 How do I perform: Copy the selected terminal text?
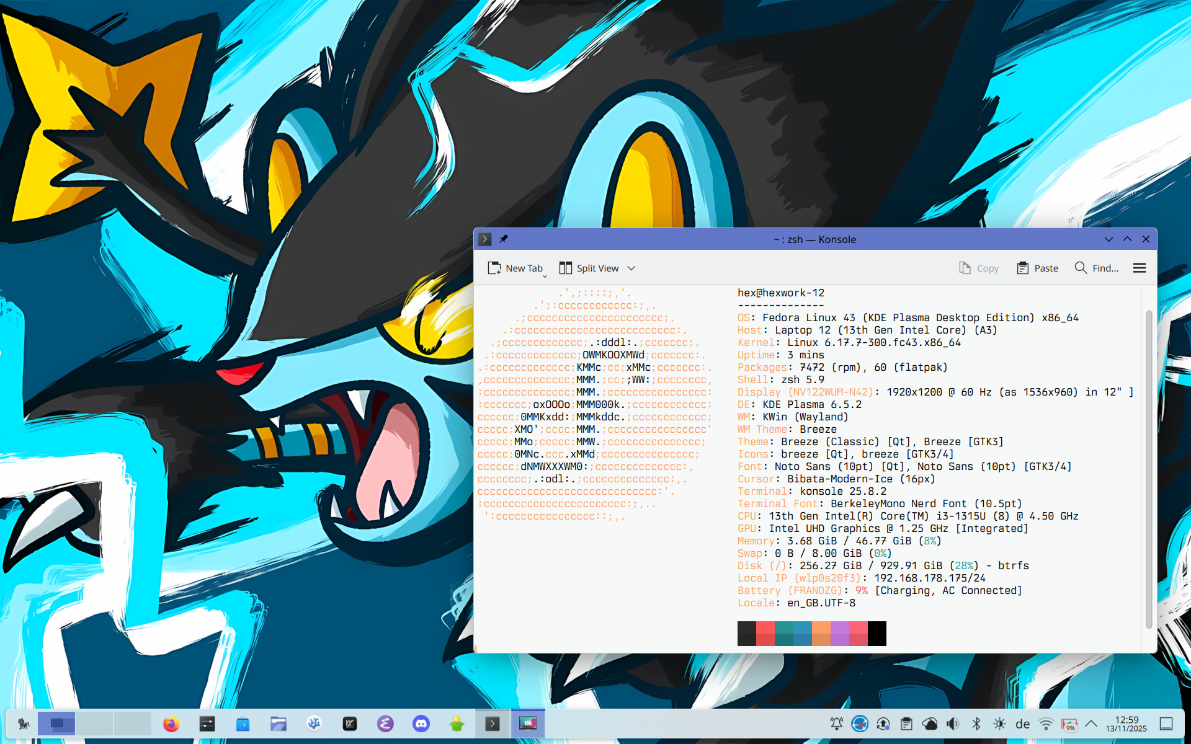(979, 268)
